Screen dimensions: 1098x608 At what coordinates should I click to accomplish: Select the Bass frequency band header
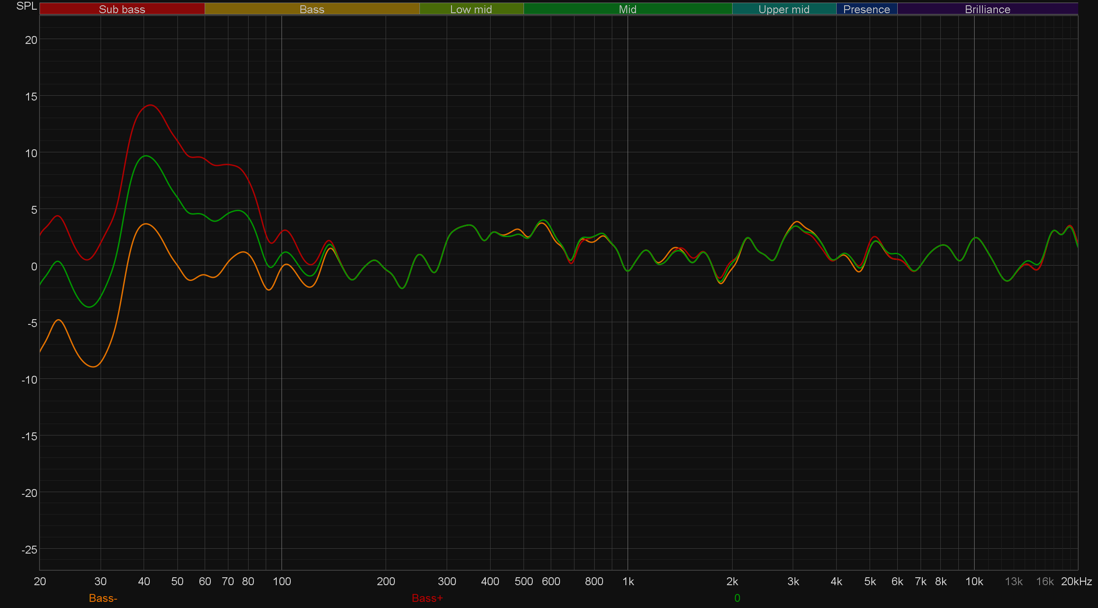tap(312, 9)
